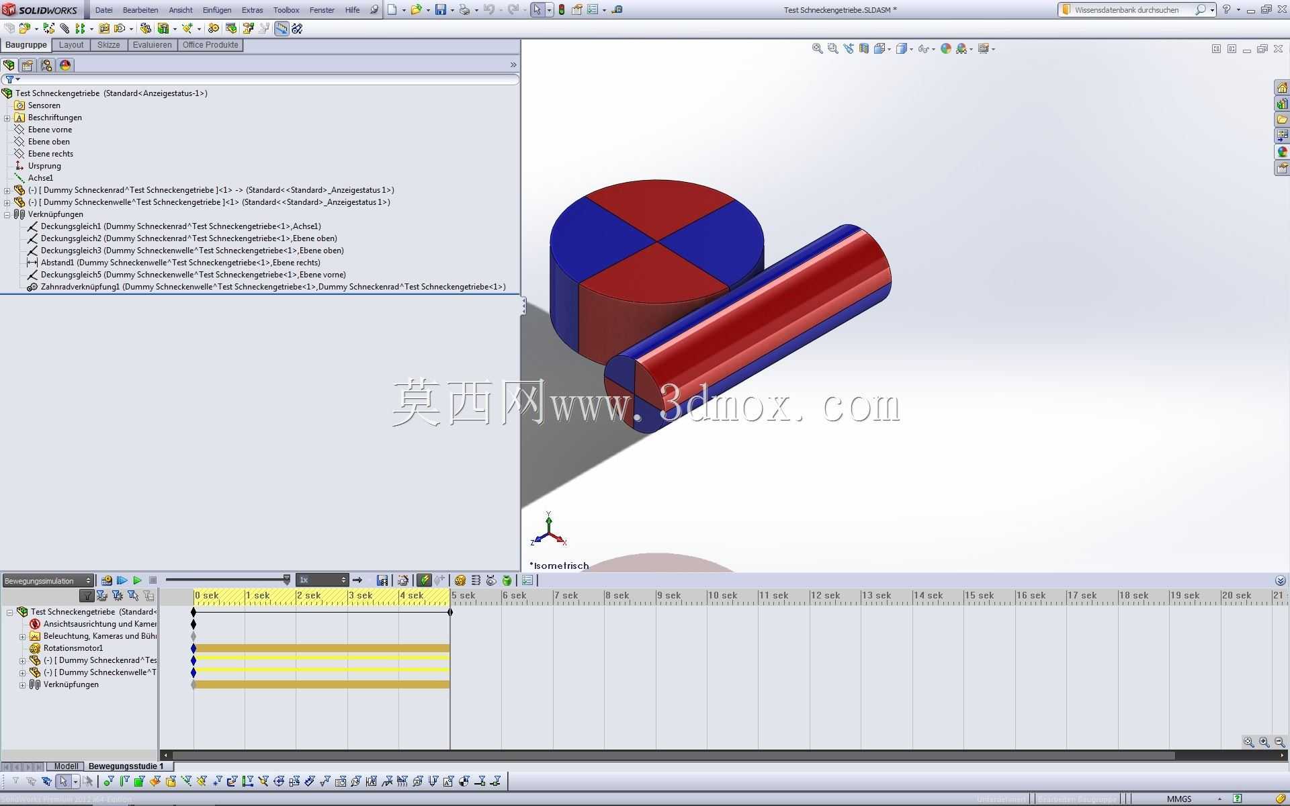Open the DisplayManager color ball tab
The width and height of the screenshot is (1290, 806).
coord(65,65)
